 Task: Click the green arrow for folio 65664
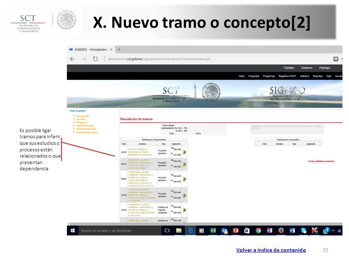point(185,179)
